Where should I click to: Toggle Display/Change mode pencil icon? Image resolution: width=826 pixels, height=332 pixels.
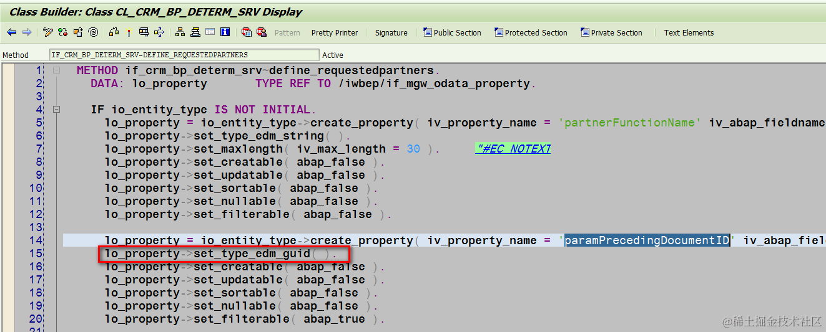click(48, 32)
